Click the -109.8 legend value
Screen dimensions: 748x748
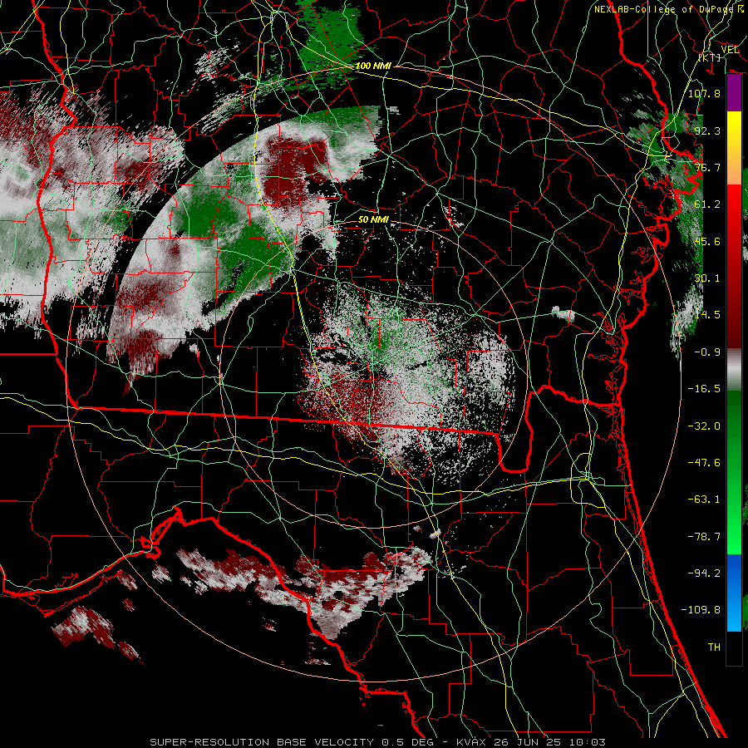(x=701, y=610)
